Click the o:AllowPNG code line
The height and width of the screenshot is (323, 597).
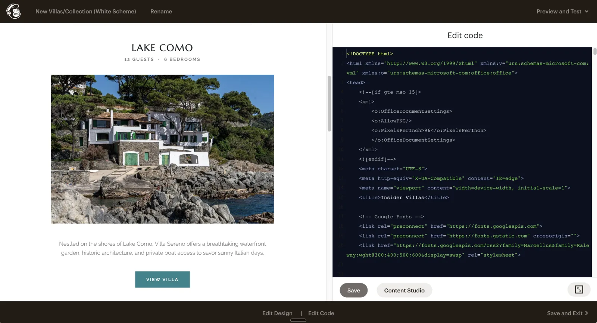(391, 121)
